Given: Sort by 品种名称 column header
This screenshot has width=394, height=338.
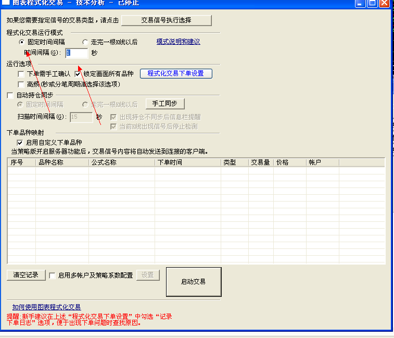Looking at the screenshot, I should [62, 162].
